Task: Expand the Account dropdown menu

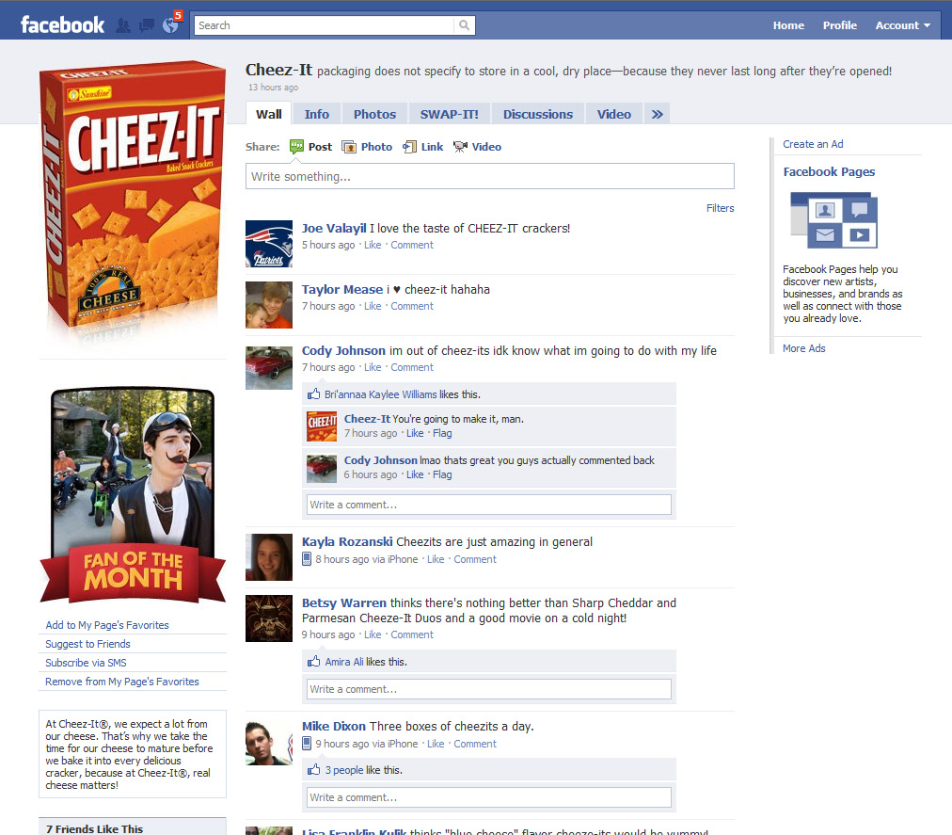Action: click(x=902, y=25)
